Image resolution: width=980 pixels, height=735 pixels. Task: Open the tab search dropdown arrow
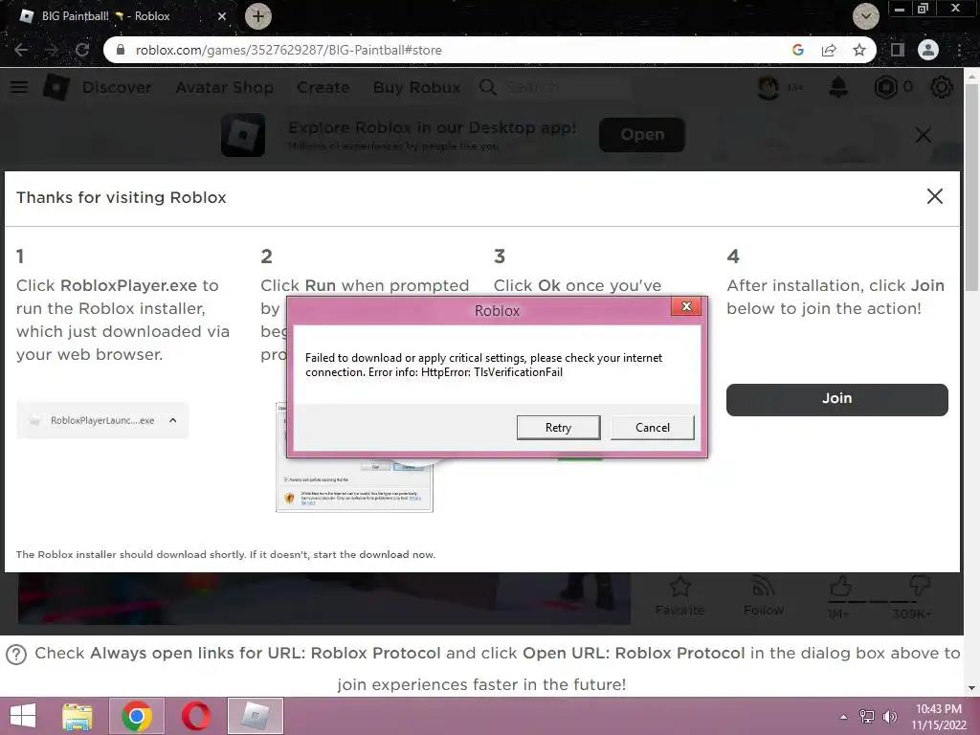[x=865, y=16]
